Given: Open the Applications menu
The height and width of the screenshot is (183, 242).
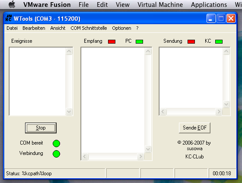Looking at the screenshot, I should (x=209, y=5).
